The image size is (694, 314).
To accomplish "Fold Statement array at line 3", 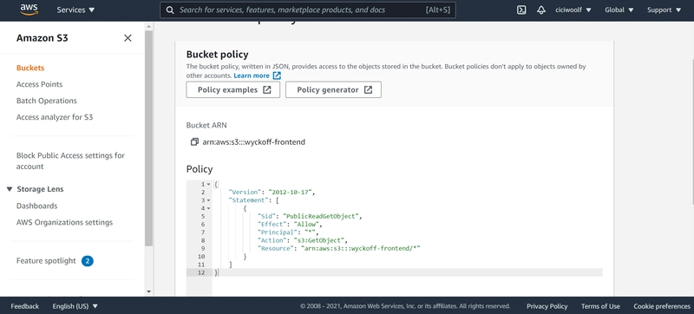I will (x=208, y=200).
